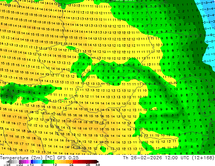Click the magenta segment of the color bar
The width and height of the screenshot is (215, 166).
tap(27, 162)
